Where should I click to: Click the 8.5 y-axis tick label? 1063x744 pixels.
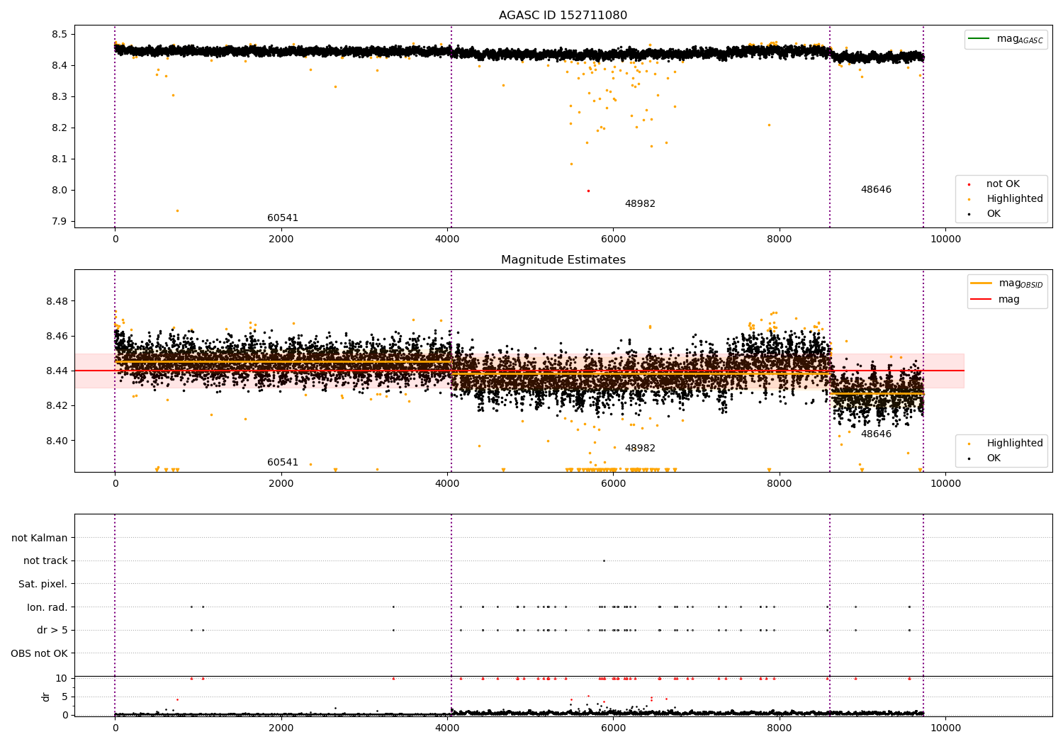pos(60,34)
